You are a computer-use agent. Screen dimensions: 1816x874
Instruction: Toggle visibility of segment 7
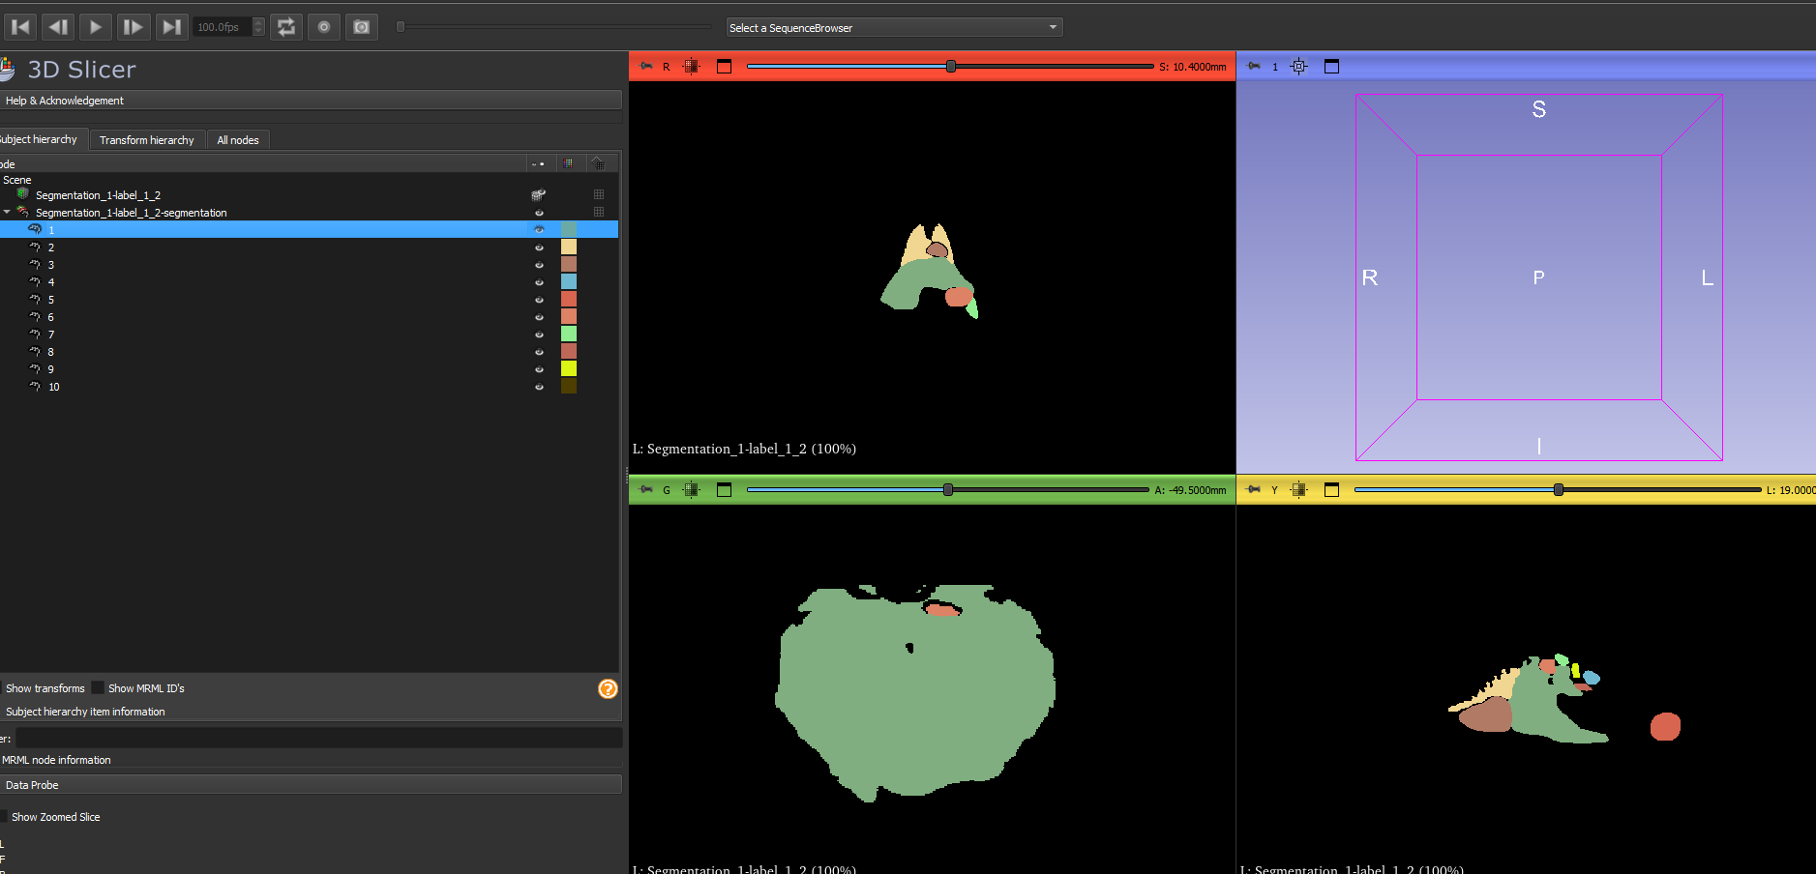(x=539, y=335)
